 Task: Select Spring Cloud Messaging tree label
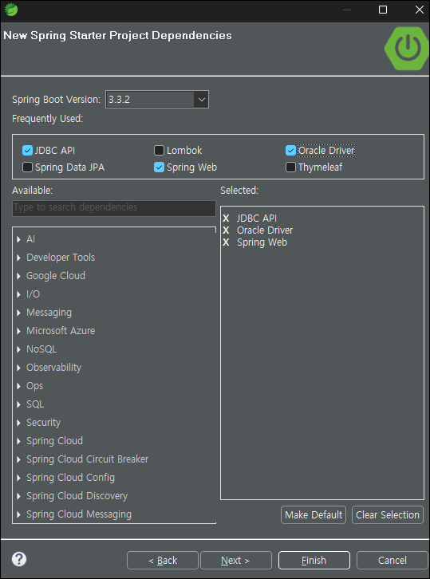(x=79, y=514)
